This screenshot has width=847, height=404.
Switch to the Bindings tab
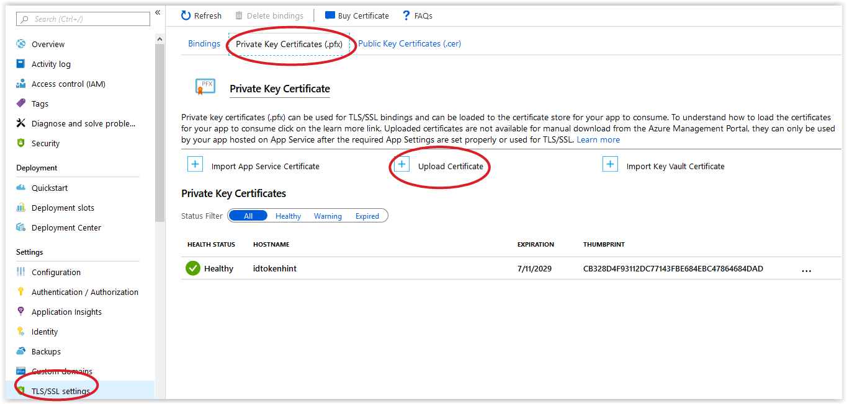tap(204, 43)
